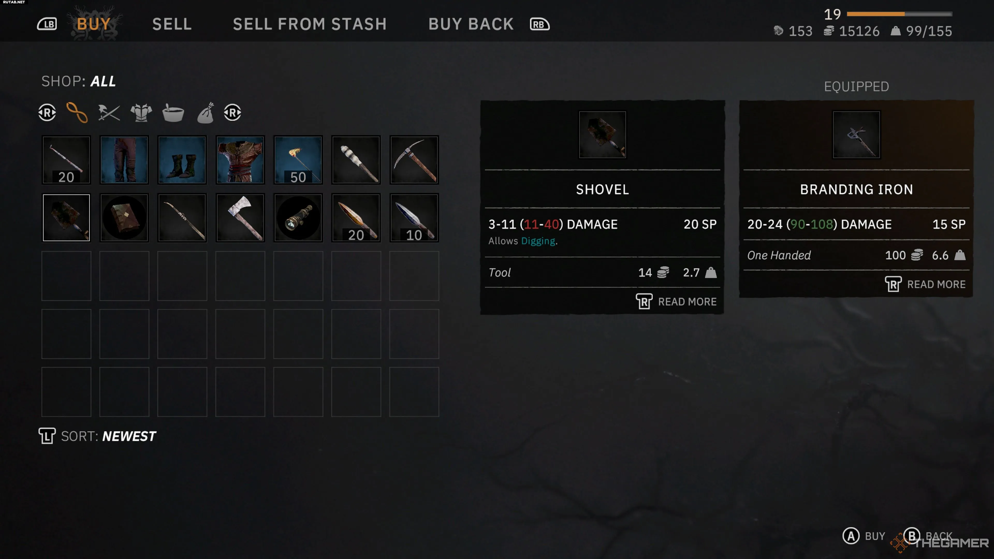Cycle category left with R arrow icon

[47, 113]
